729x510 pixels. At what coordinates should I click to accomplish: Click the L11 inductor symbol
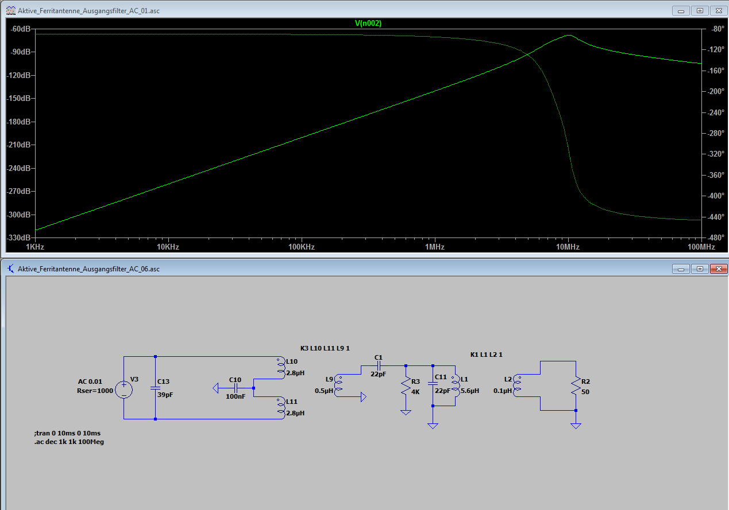(x=280, y=407)
